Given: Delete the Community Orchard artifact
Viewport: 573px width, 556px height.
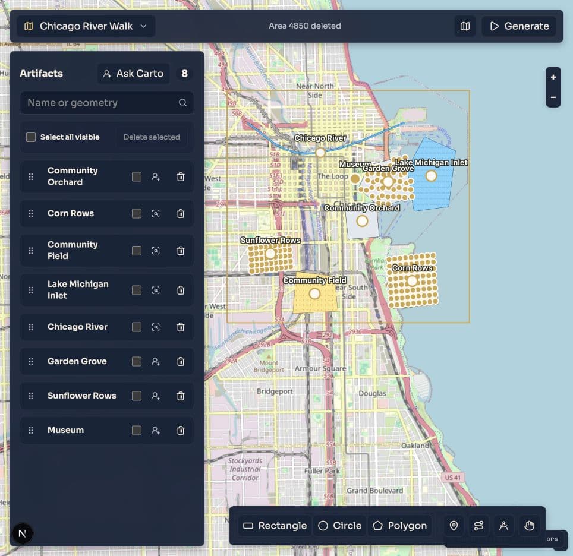Looking at the screenshot, I should click(181, 177).
